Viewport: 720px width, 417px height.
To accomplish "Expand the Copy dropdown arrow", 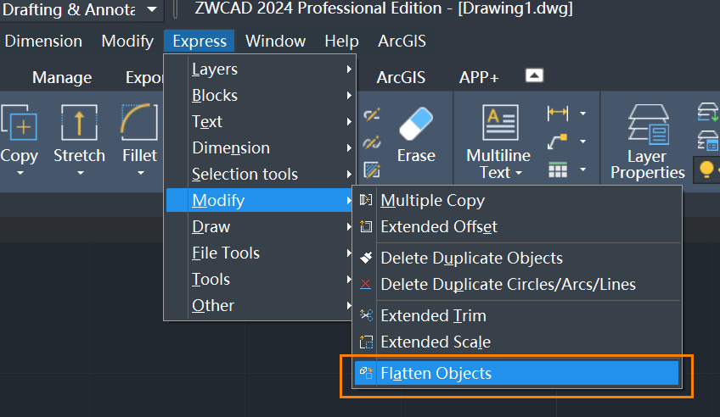I will [20, 173].
